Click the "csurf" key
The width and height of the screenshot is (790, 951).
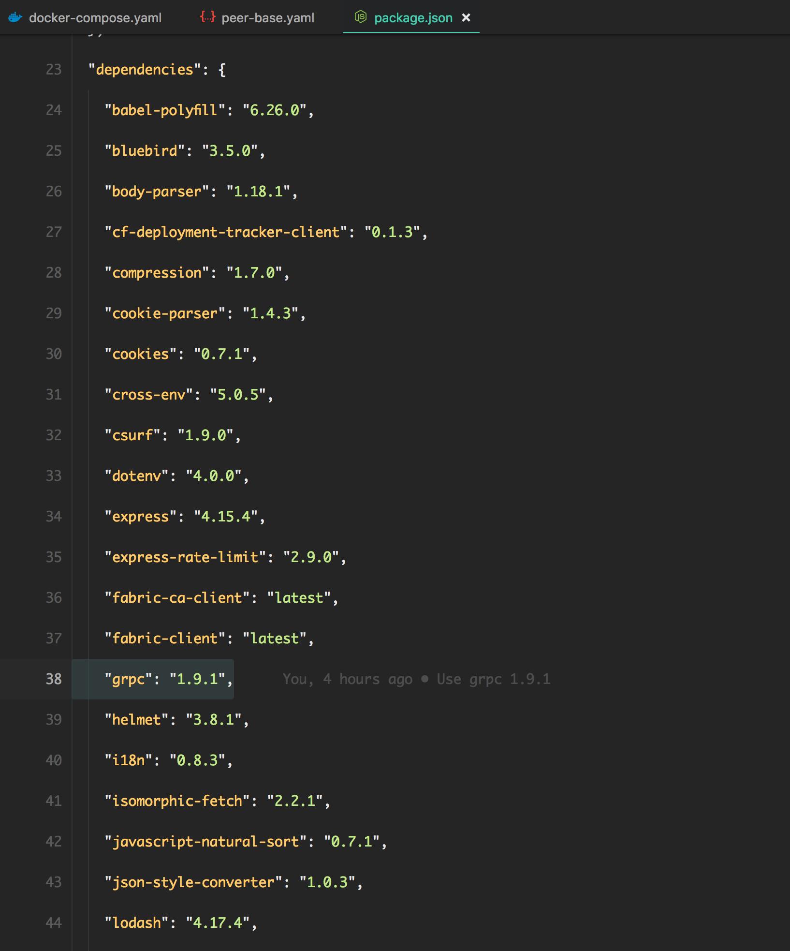132,435
